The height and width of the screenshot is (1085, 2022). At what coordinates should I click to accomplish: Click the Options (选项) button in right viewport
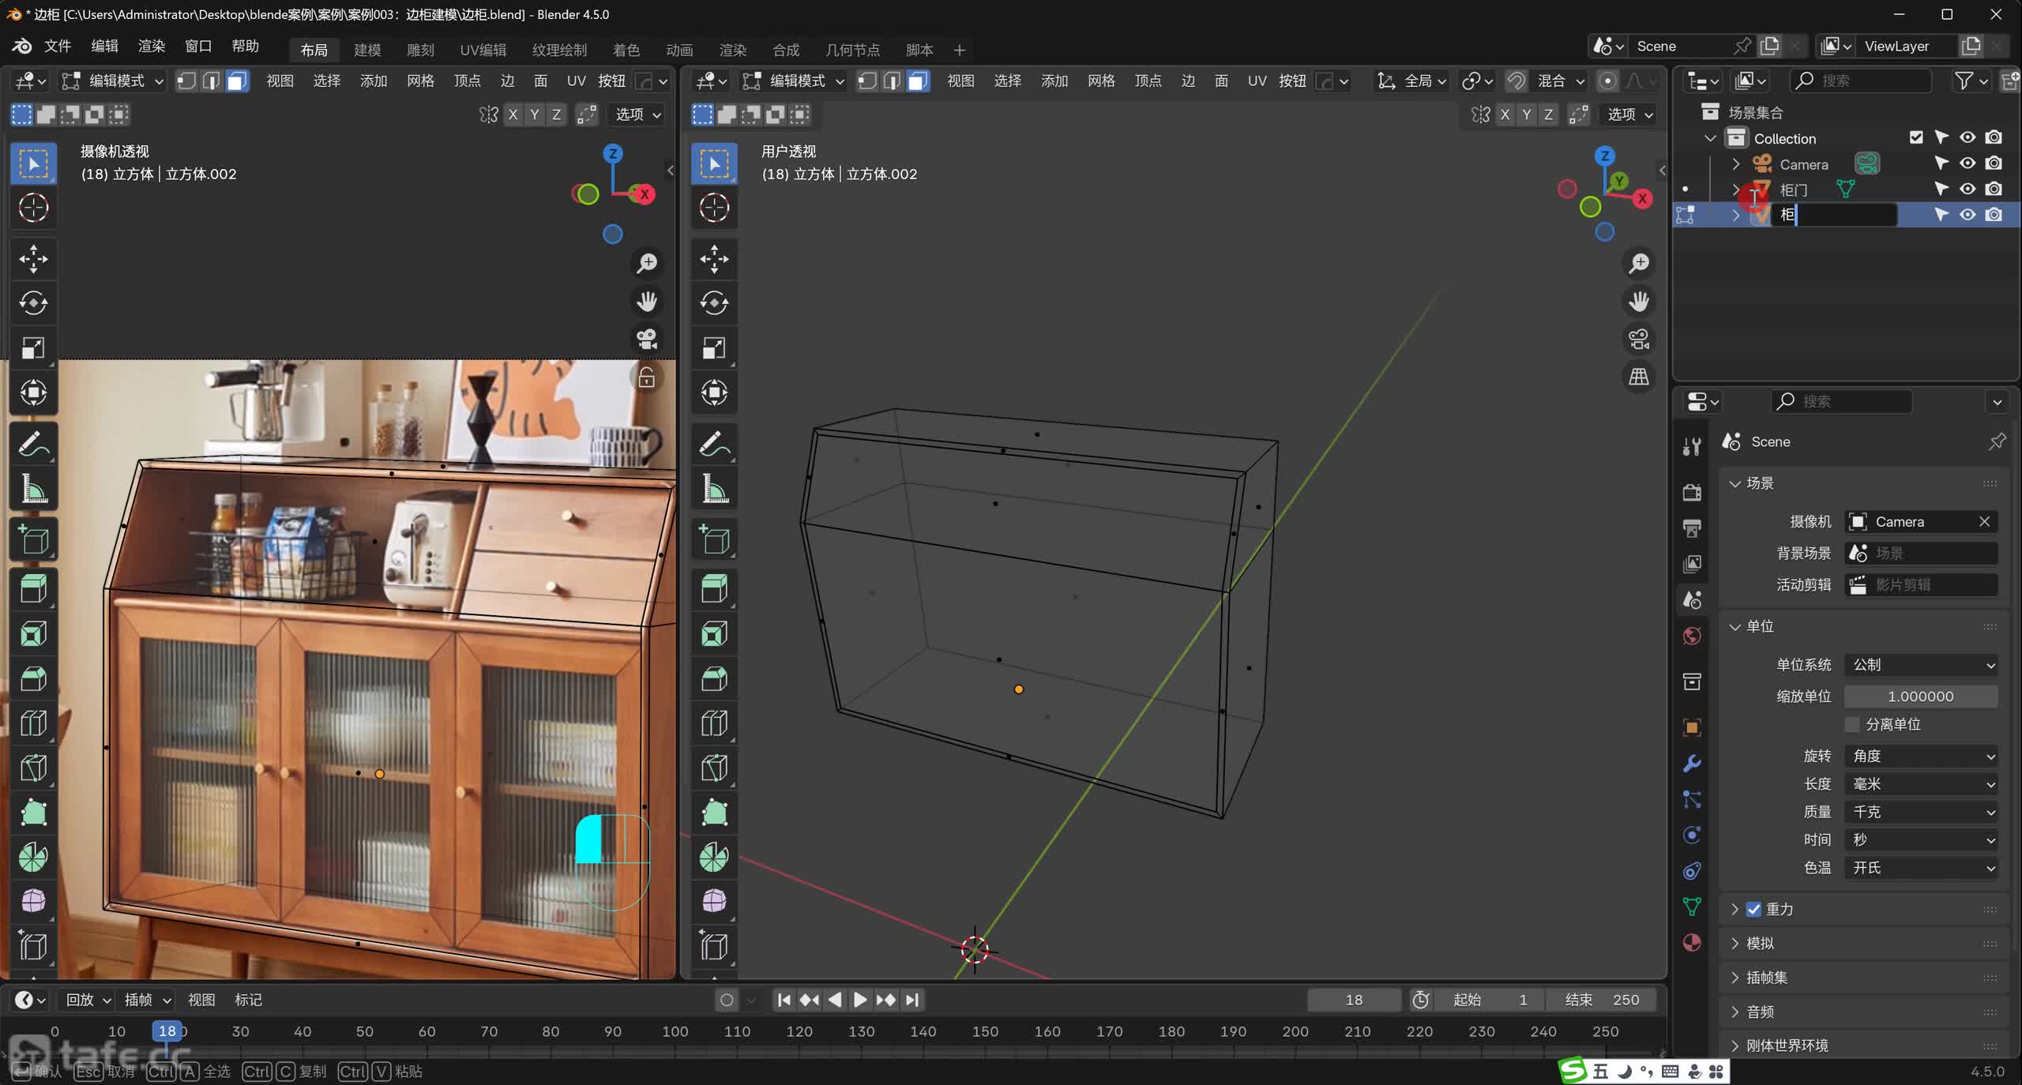tap(1629, 115)
